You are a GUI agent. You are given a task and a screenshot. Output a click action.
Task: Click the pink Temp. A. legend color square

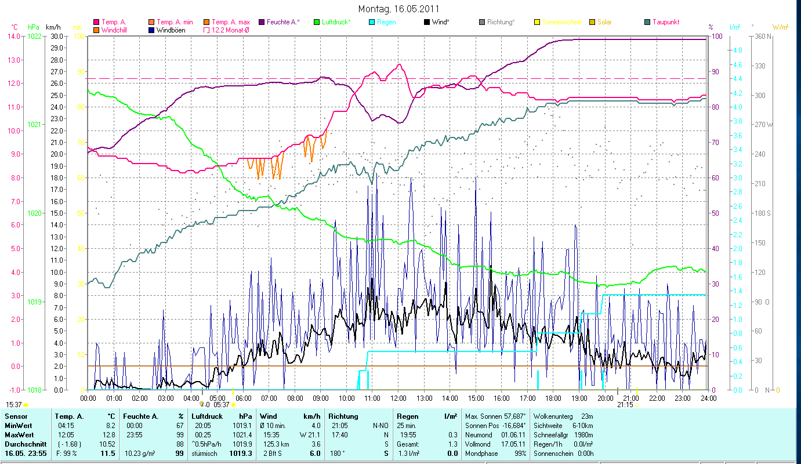click(x=96, y=22)
